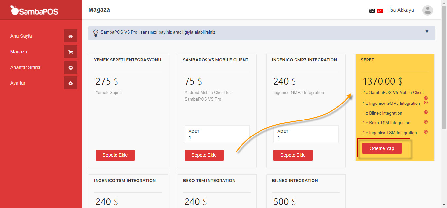Viewport: 447px width, 208px height.
Task: Click the 75 $ price
Action: click(193, 81)
